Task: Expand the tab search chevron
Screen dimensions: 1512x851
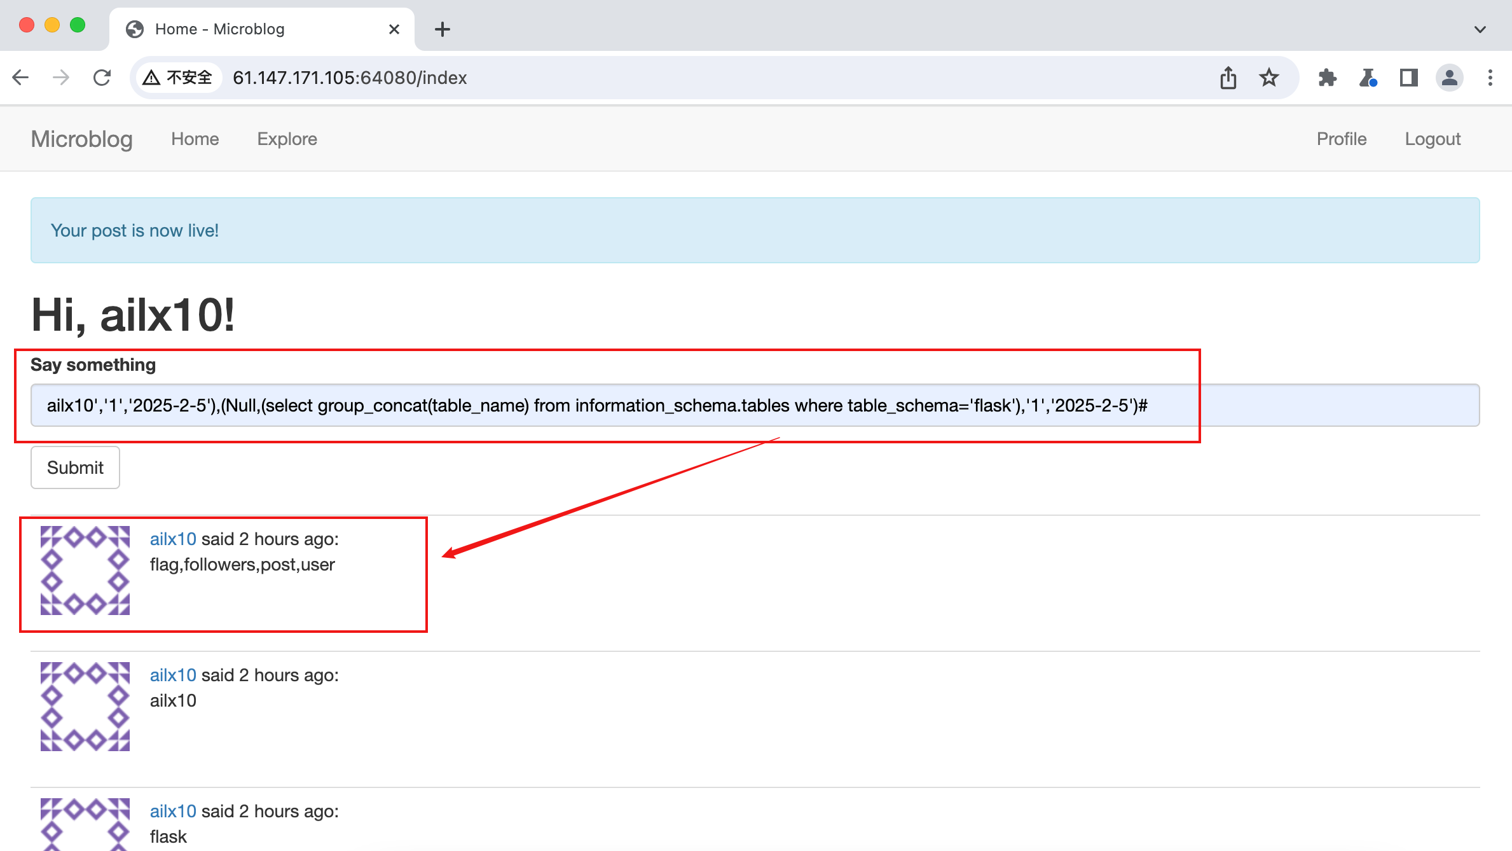Action: [x=1480, y=29]
